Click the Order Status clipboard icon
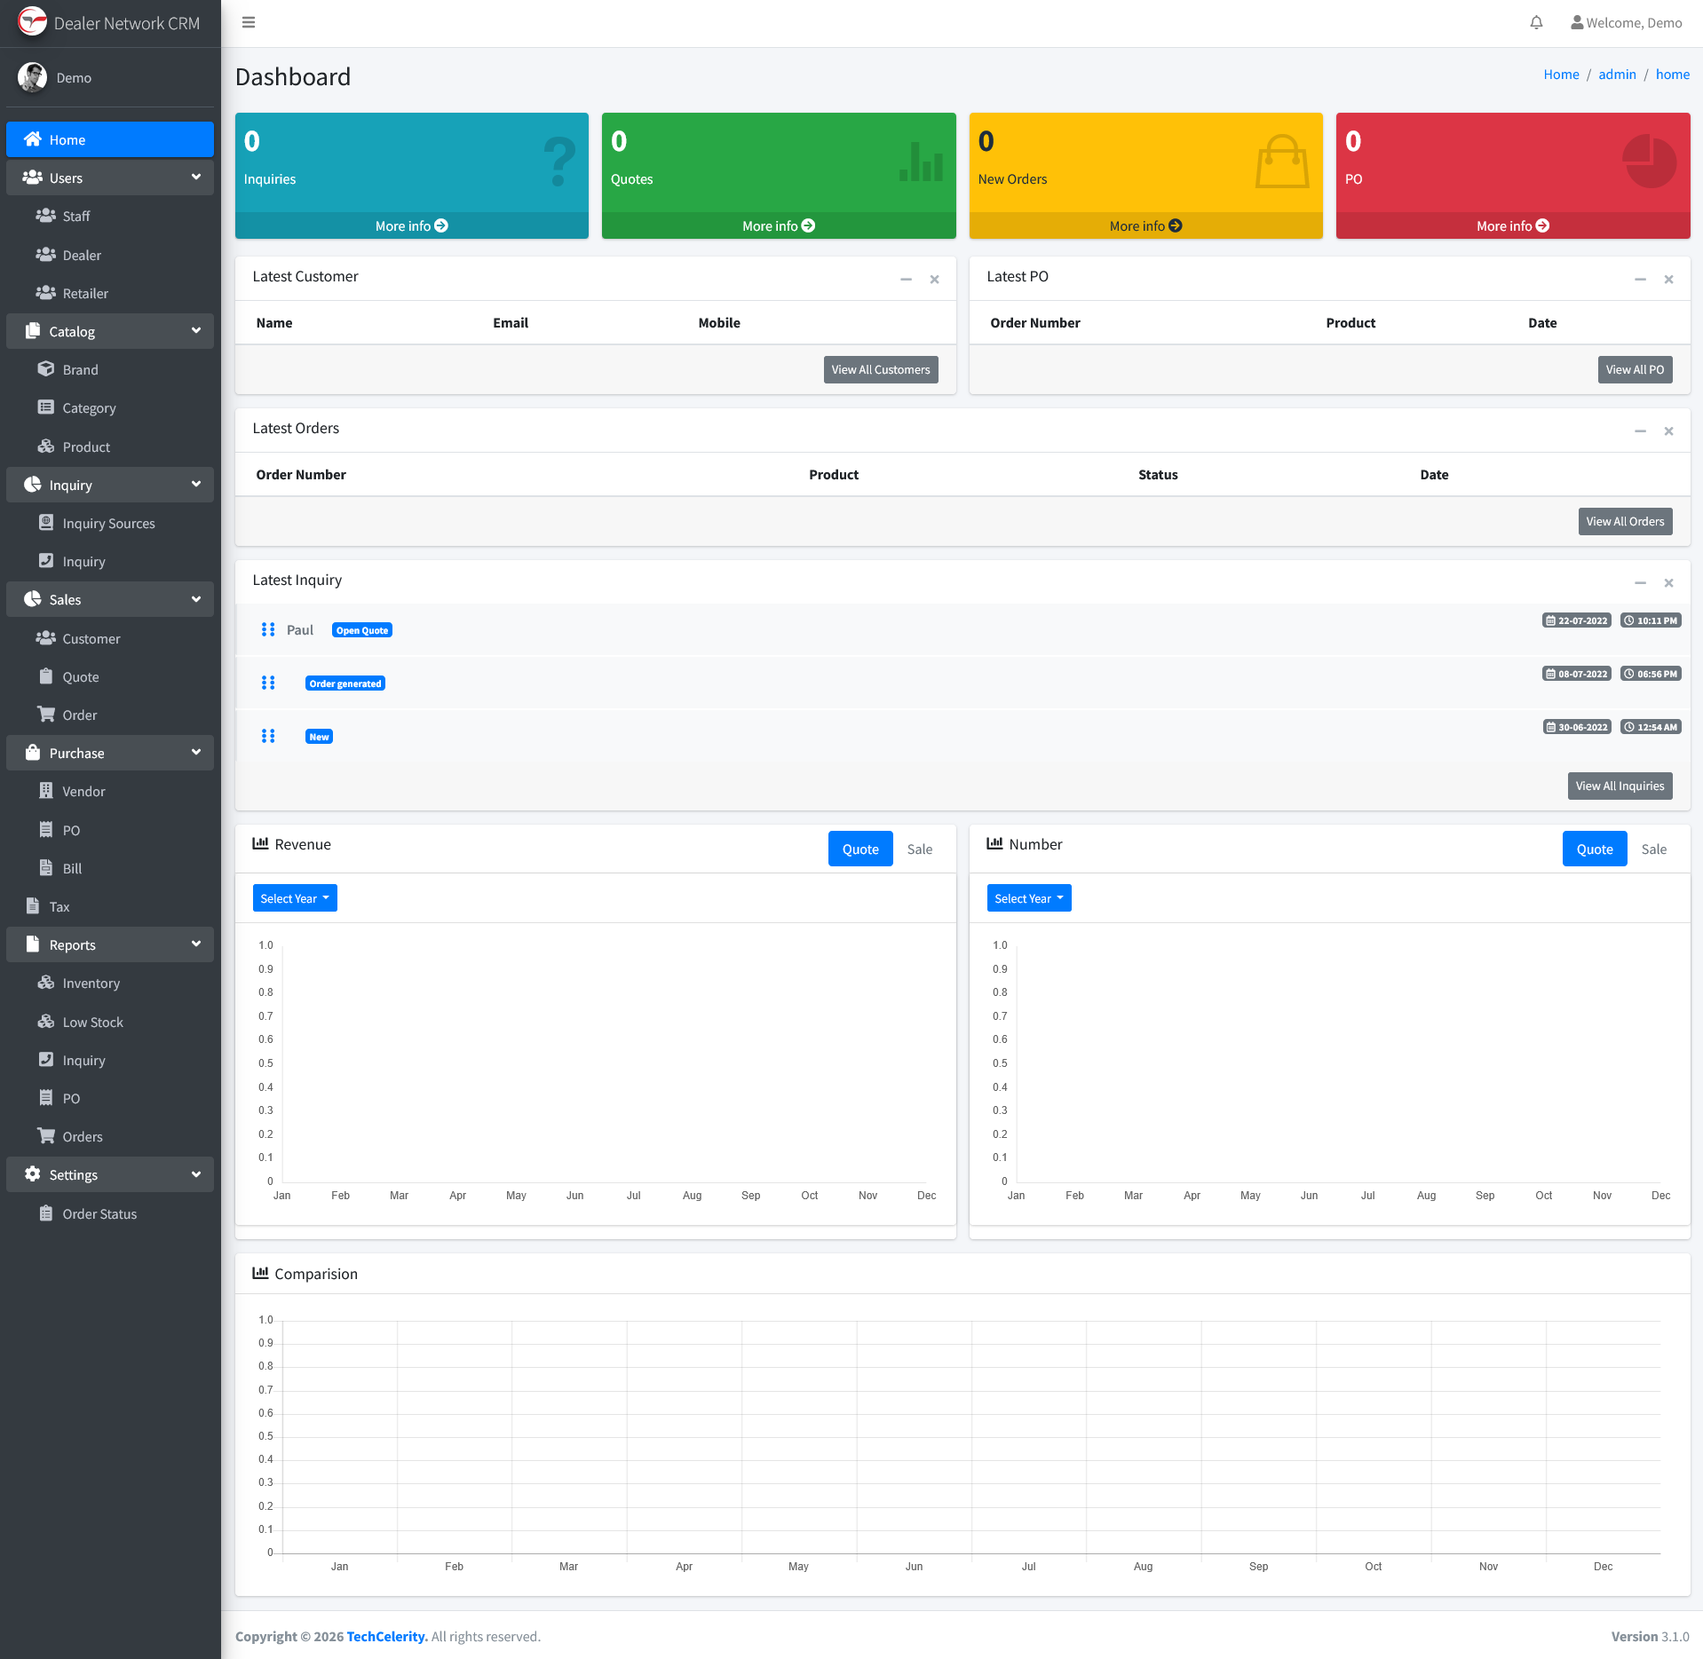The height and width of the screenshot is (1659, 1703). [x=46, y=1213]
